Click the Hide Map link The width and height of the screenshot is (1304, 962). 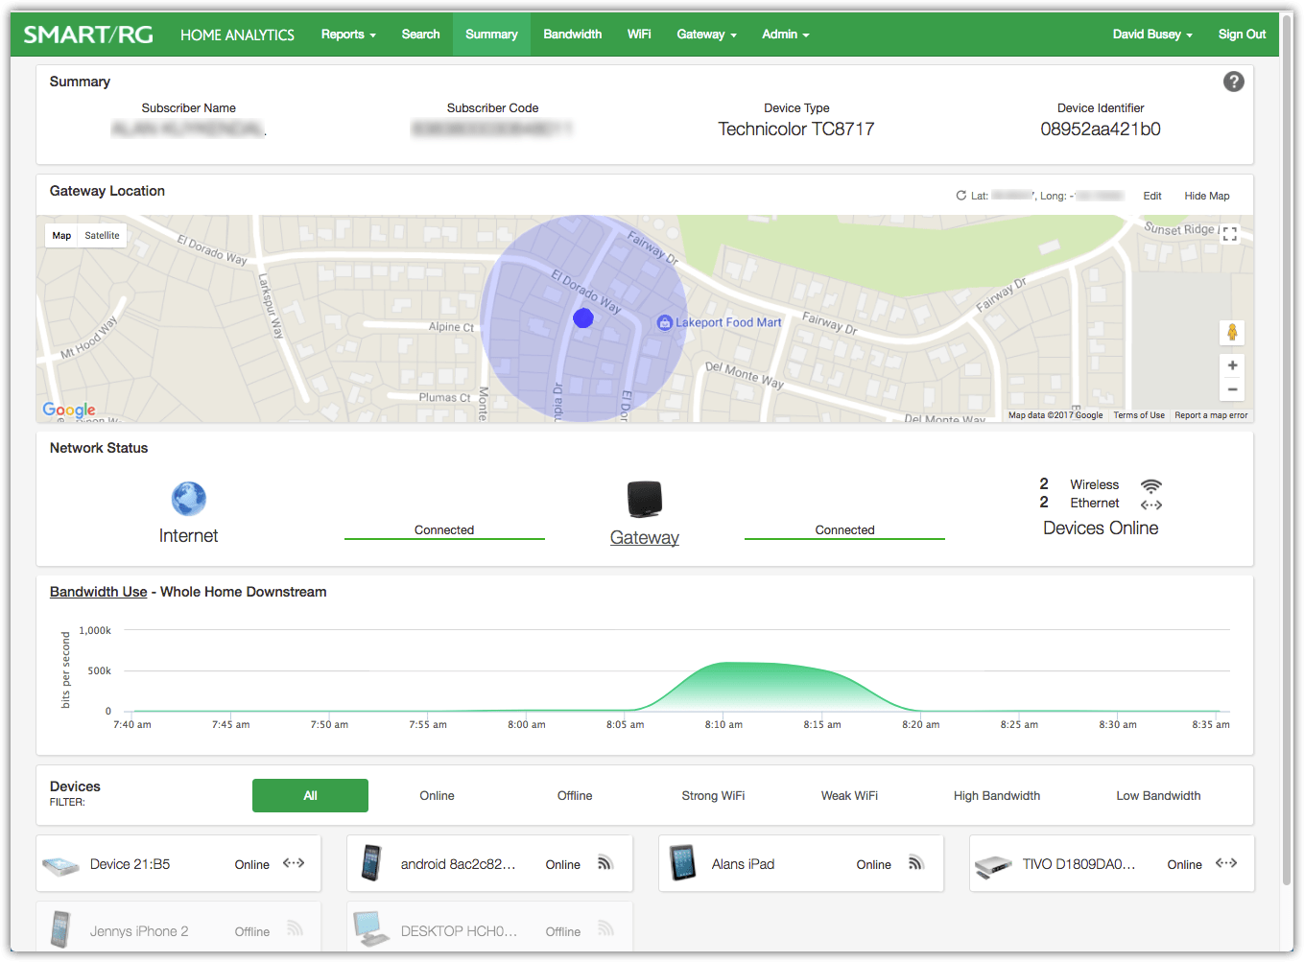point(1206,196)
